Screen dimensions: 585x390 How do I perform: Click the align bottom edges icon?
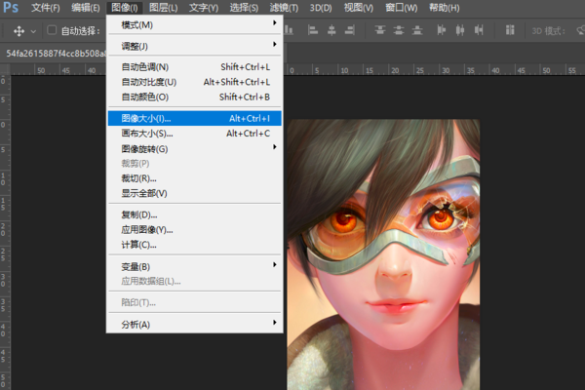click(289, 30)
